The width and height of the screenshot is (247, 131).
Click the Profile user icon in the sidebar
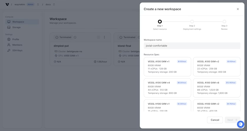pos(9,39)
